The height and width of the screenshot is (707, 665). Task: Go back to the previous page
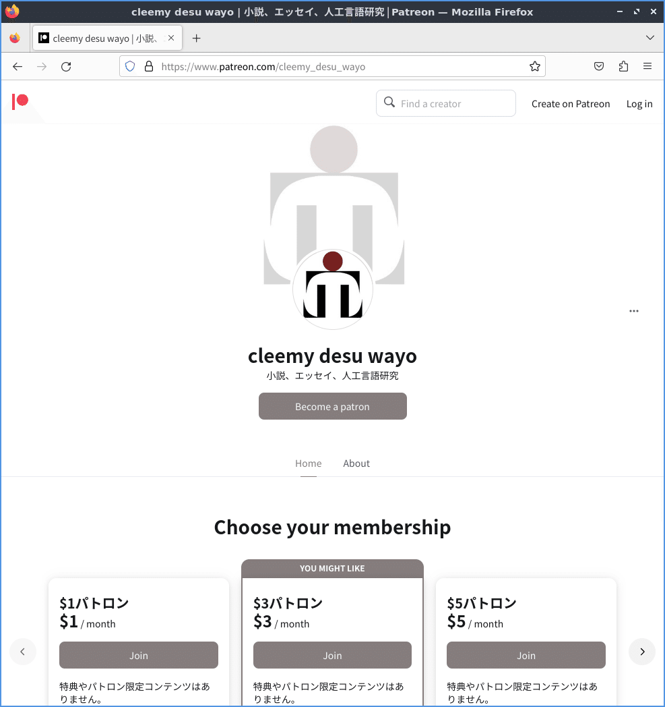18,67
